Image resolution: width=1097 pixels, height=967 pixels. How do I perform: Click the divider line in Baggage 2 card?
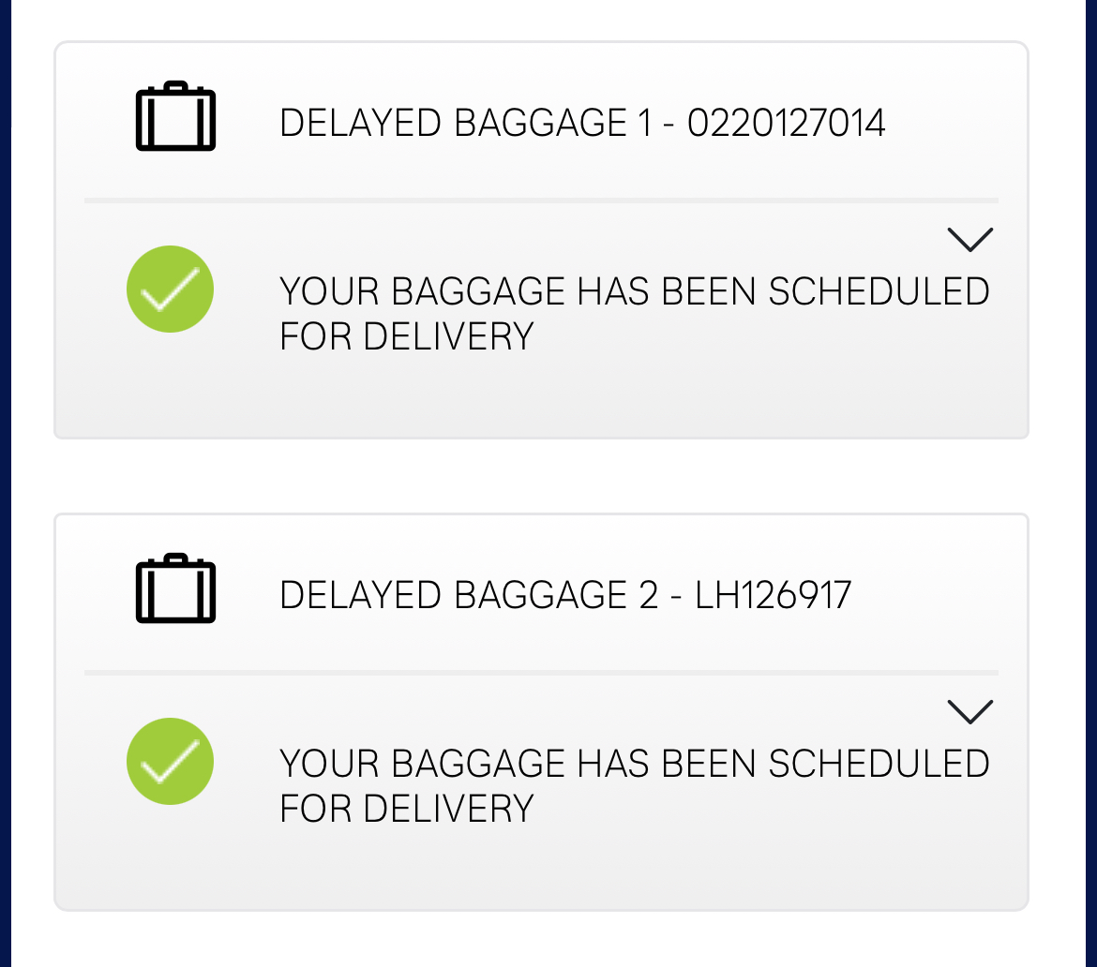pos(541,673)
